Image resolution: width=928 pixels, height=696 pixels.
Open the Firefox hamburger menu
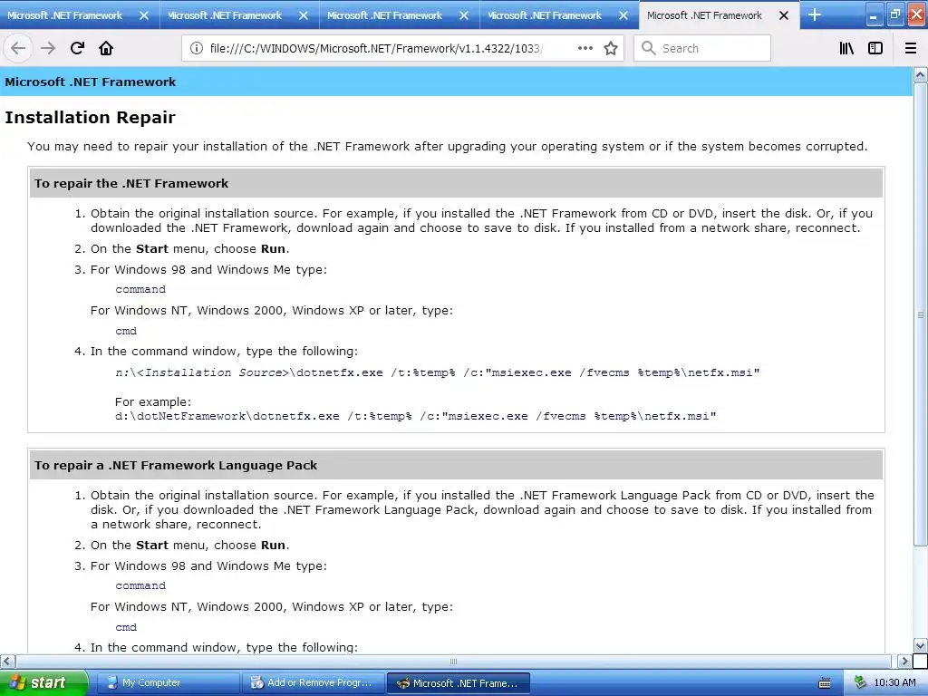[x=911, y=48]
